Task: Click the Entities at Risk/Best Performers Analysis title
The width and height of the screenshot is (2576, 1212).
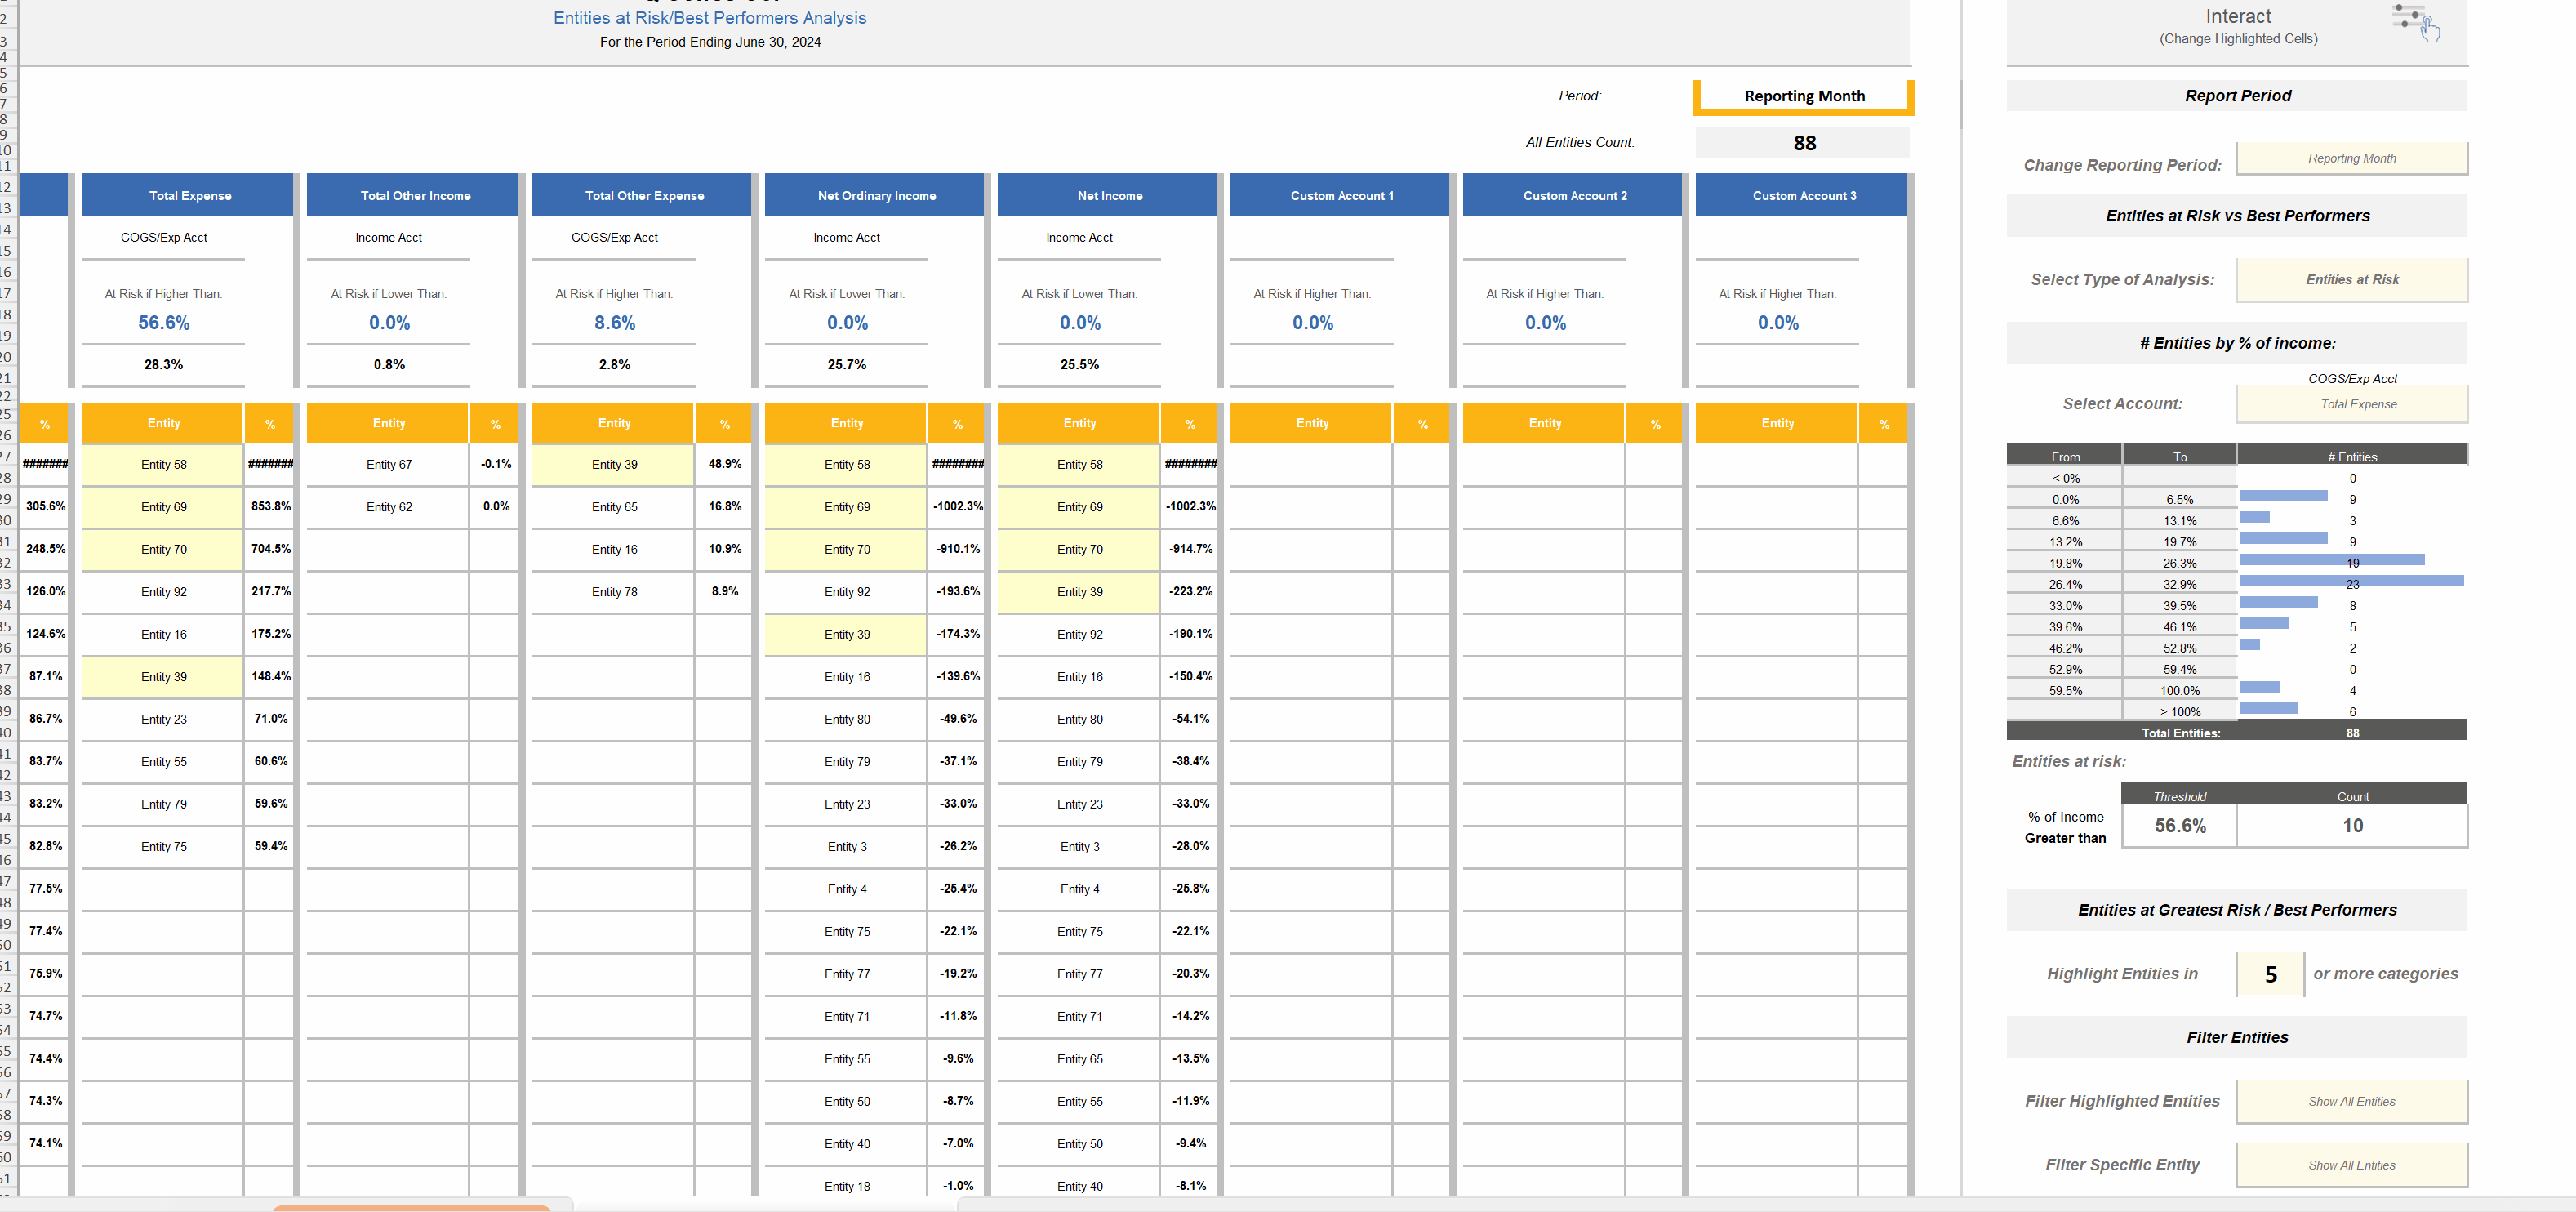Action: click(710, 17)
